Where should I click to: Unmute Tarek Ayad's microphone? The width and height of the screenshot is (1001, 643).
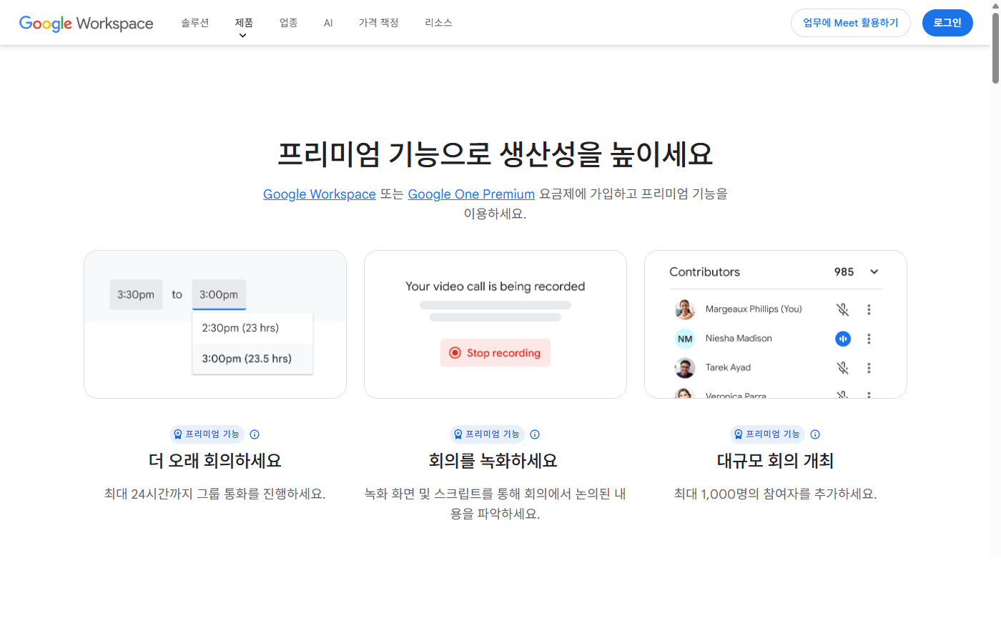coord(843,367)
